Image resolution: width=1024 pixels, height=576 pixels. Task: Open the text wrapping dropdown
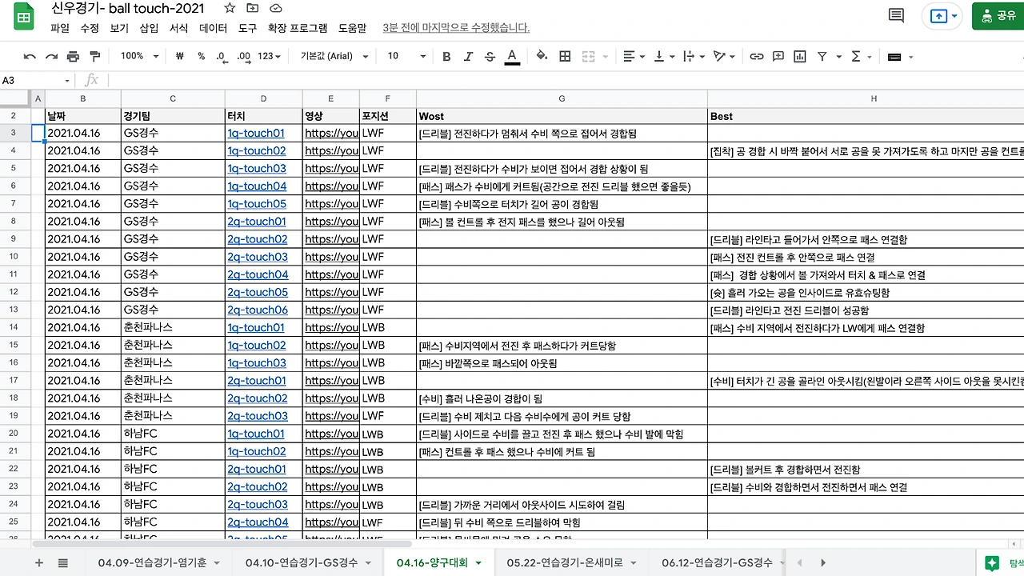coord(693,57)
